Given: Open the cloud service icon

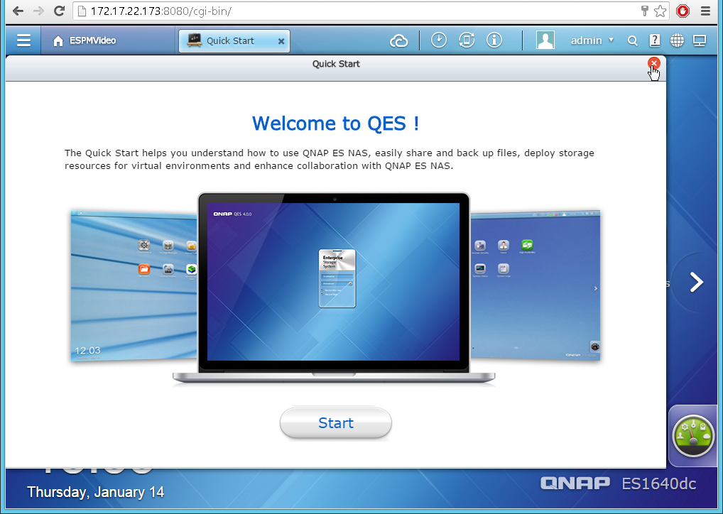Looking at the screenshot, I should [399, 41].
